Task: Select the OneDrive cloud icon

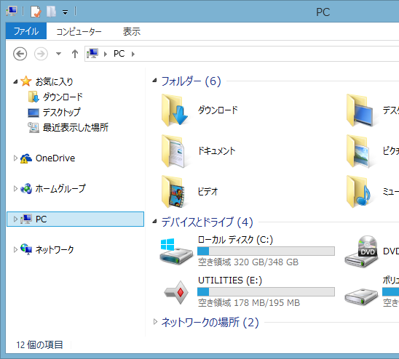Action: (x=26, y=158)
